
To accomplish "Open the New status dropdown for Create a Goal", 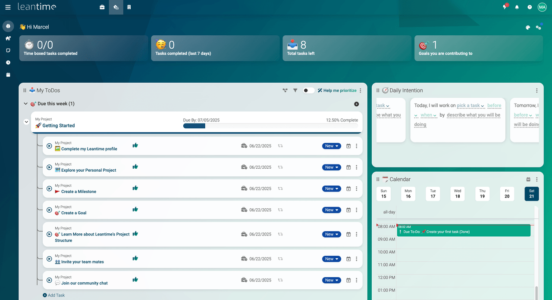I will 331,210.
